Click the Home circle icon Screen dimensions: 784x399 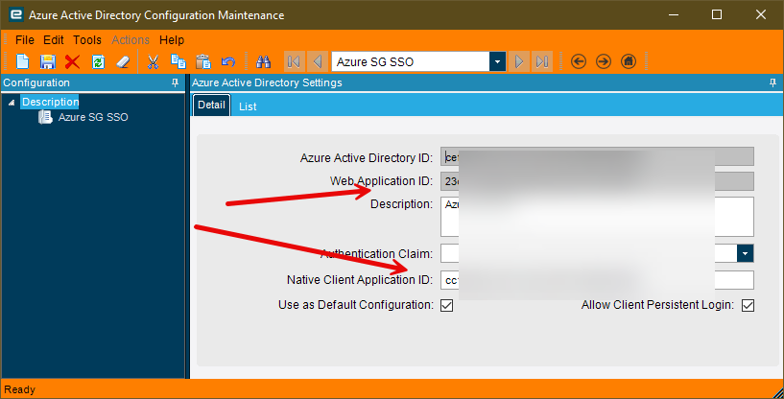coord(629,61)
